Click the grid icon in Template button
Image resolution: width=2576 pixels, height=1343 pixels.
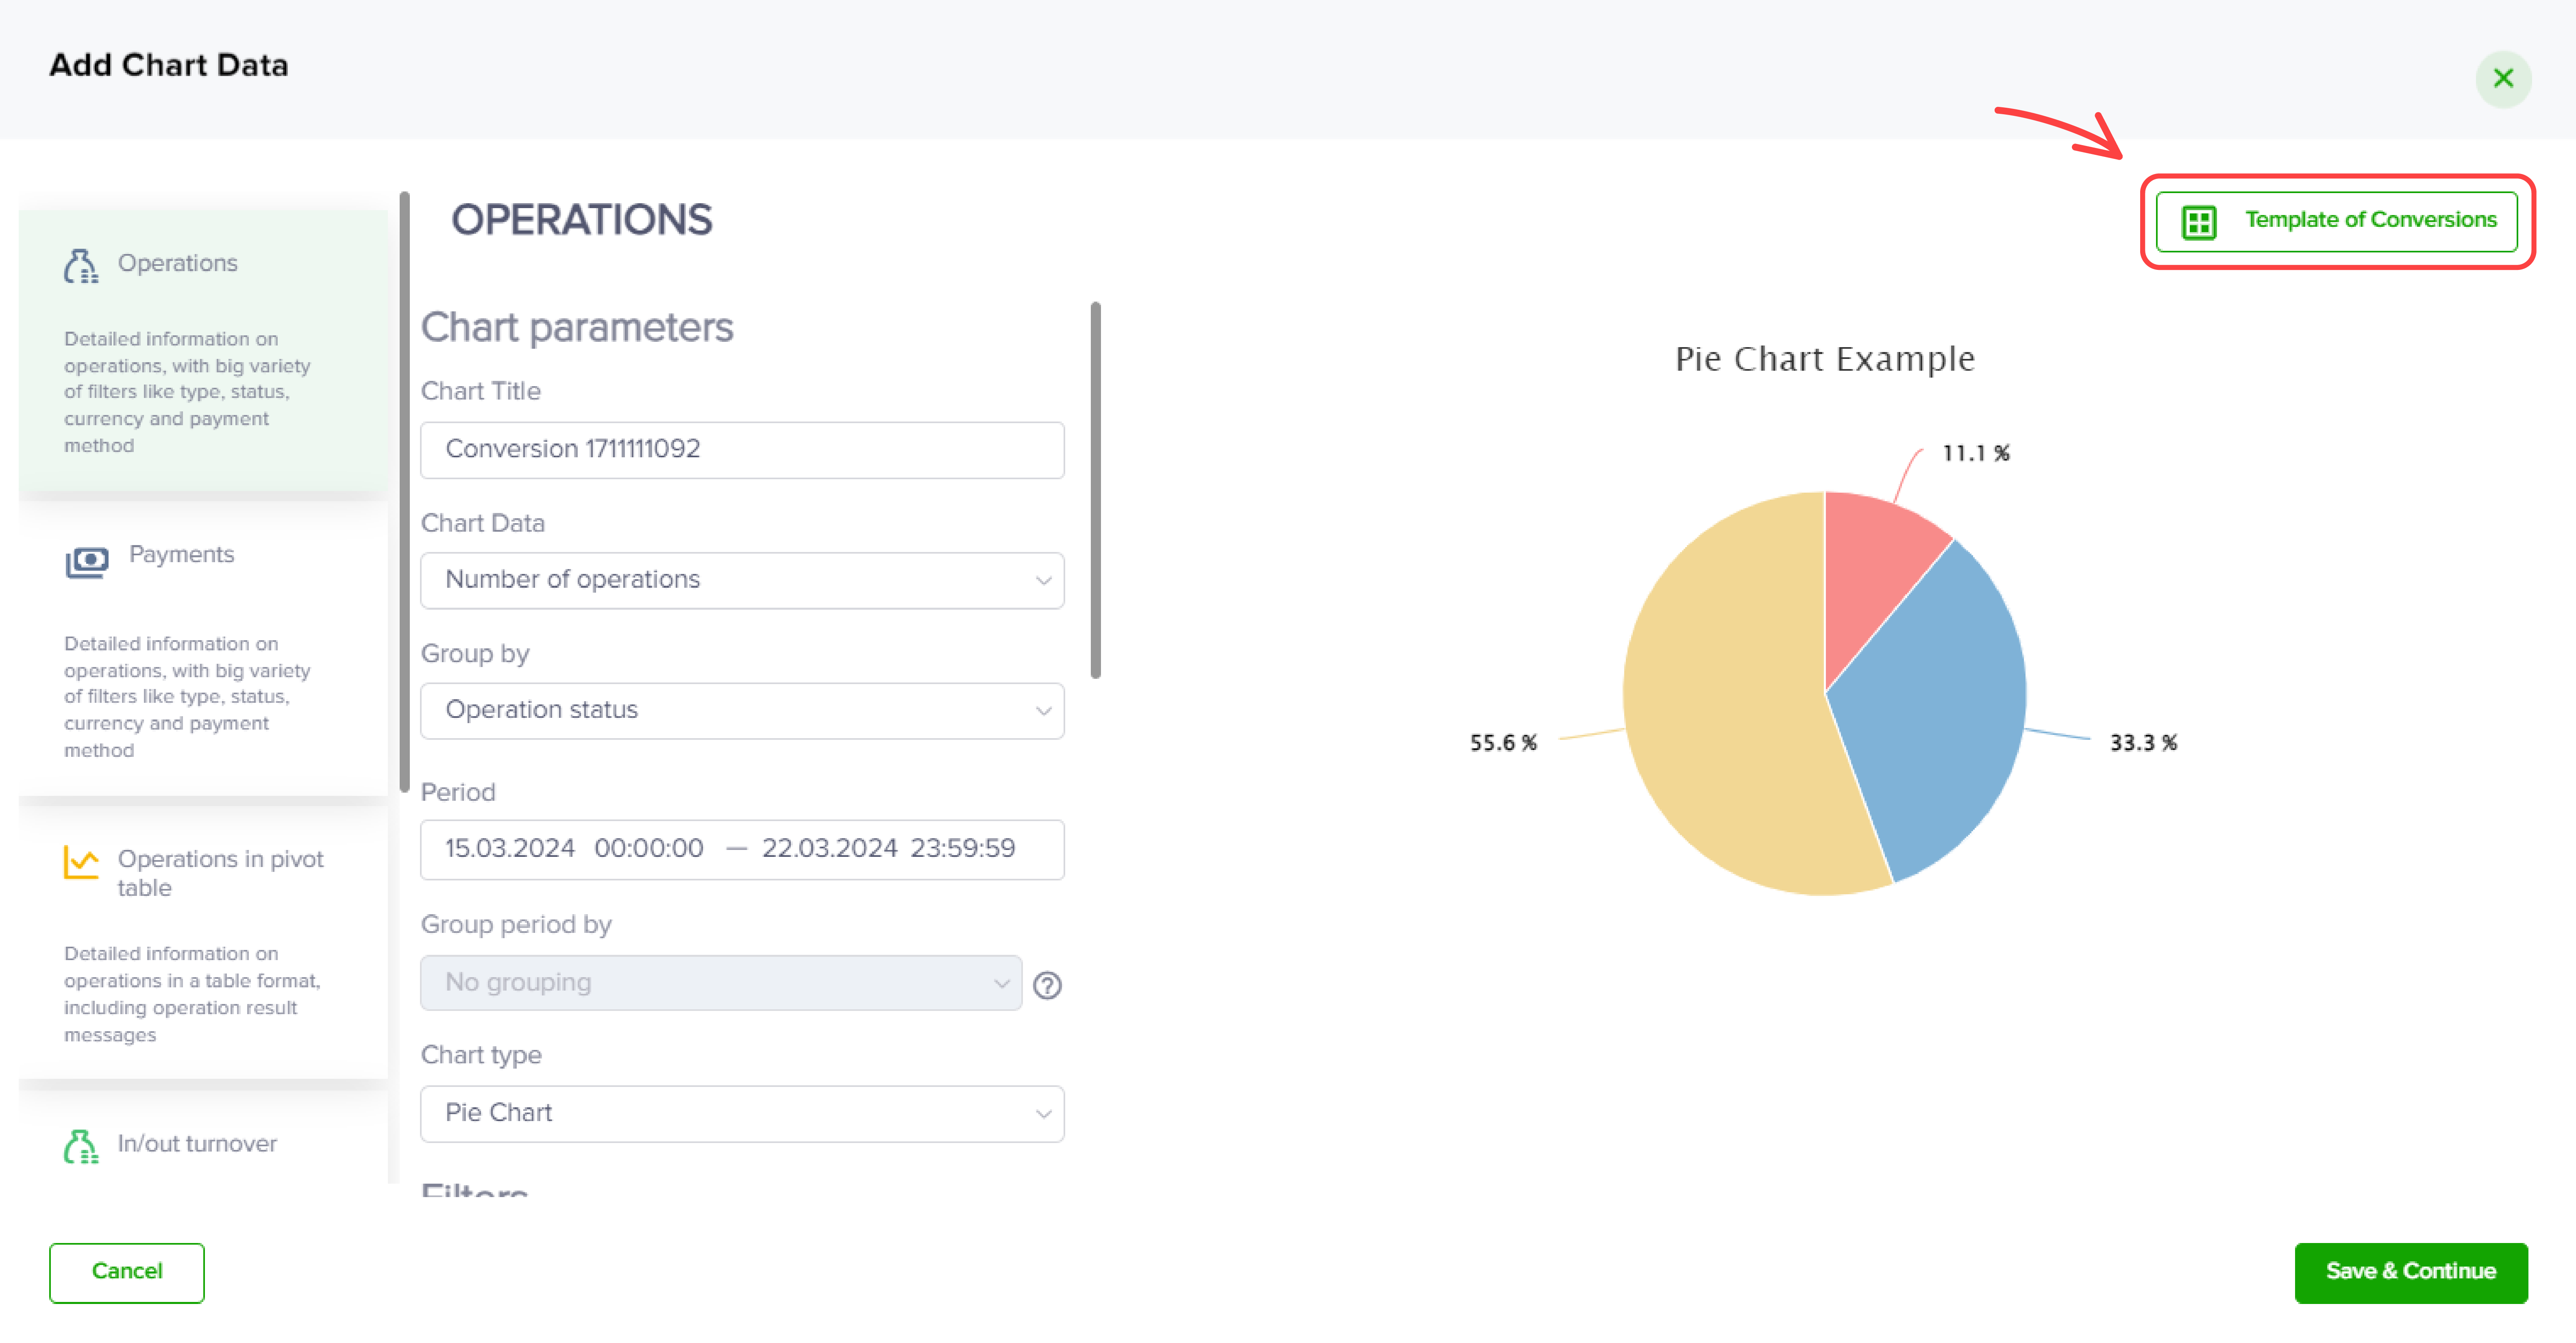coord(2199,222)
